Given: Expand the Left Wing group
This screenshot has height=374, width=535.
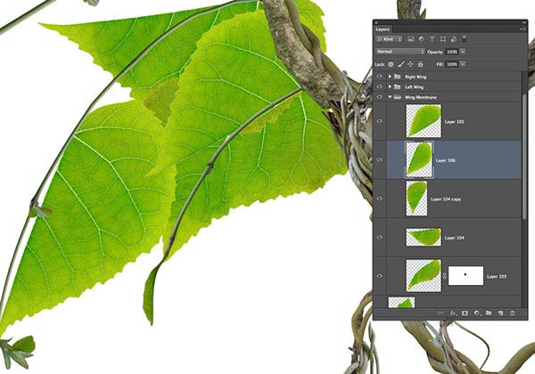Looking at the screenshot, I should coord(390,87).
